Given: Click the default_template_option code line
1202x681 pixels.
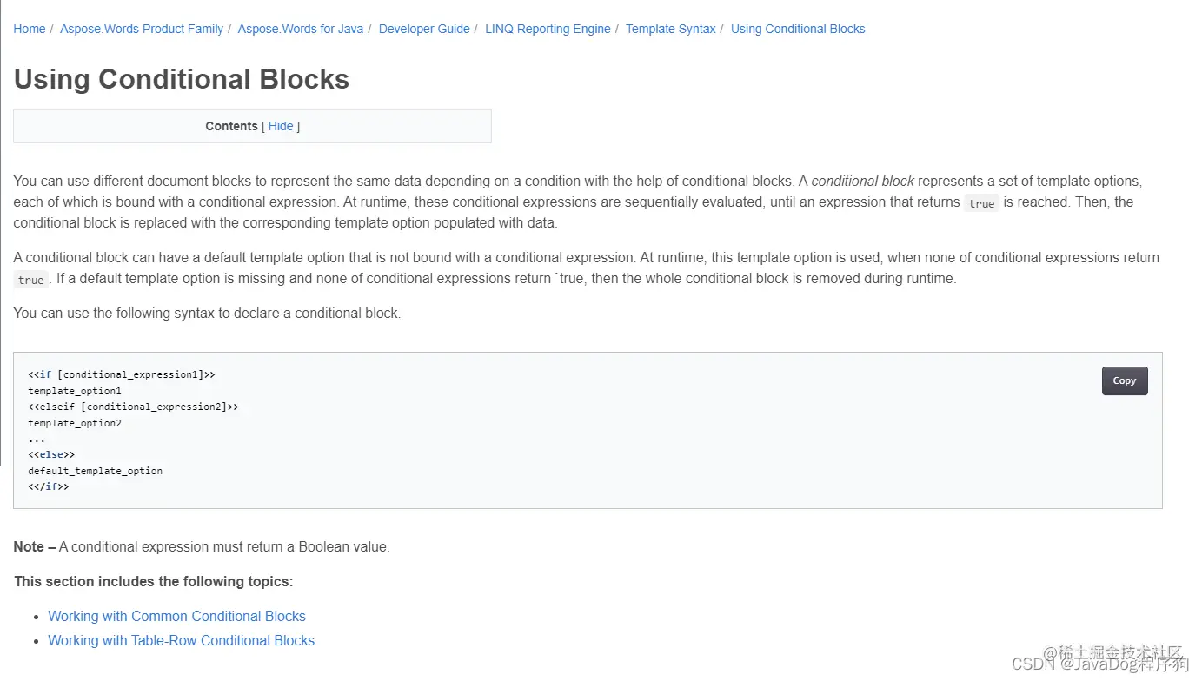Looking at the screenshot, I should pyautogui.click(x=95, y=471).
